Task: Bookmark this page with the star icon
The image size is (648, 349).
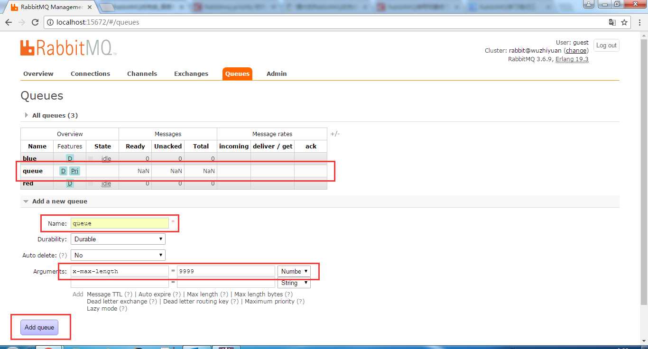Action: [624, 22]
